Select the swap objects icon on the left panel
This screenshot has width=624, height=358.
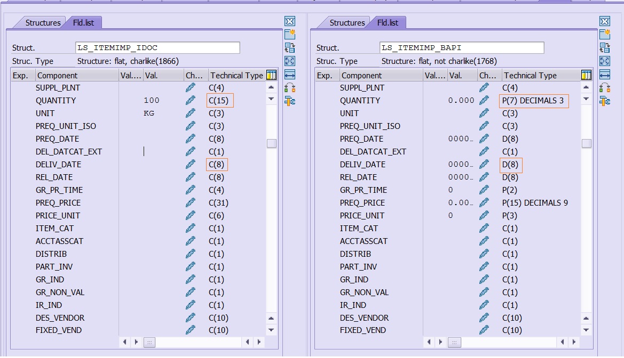tap(290, 47)
